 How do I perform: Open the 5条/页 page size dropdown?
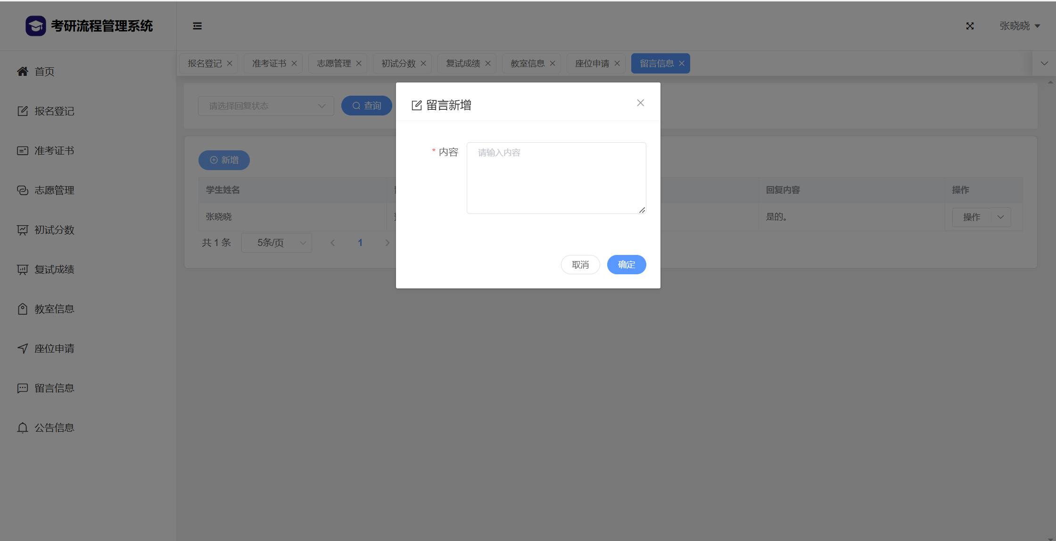click(277, 243)
